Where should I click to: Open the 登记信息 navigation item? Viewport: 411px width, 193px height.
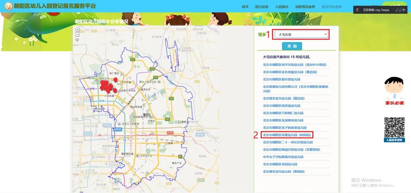coord(261,7)
